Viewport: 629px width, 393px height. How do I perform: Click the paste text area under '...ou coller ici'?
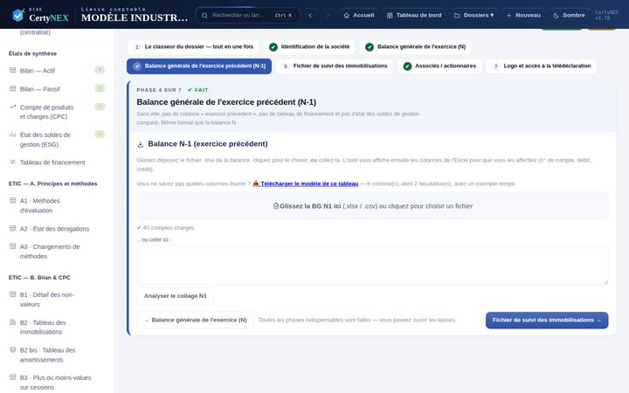click(373, 265)
